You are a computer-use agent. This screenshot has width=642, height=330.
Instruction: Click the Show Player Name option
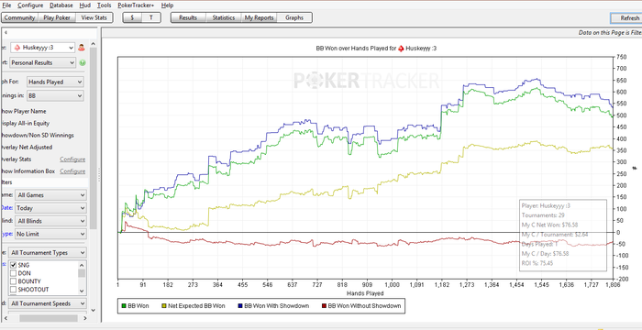tap(24, 111)
